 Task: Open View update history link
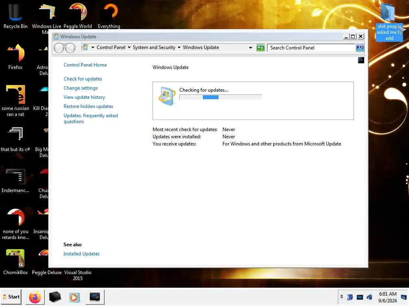[x=84, y=97]
